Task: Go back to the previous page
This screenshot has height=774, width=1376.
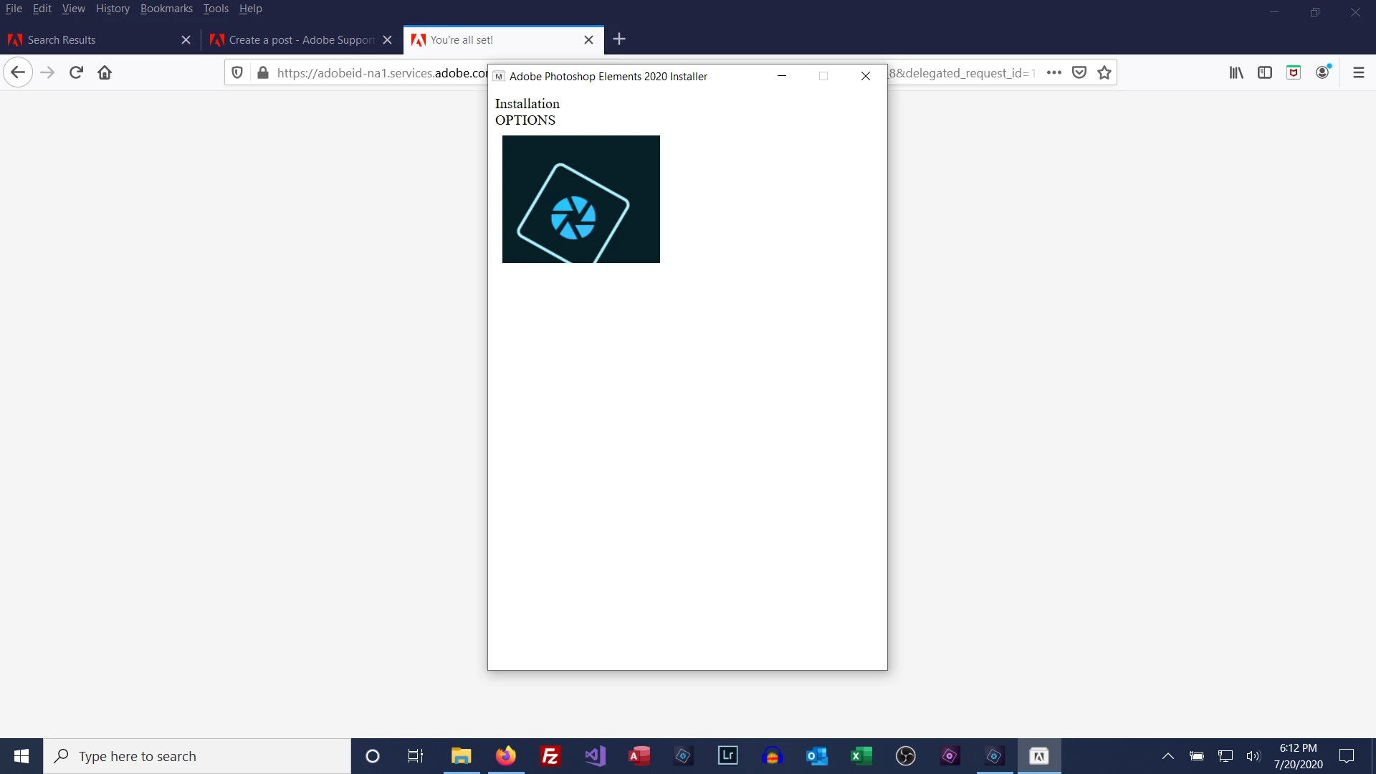Action: click(x=18, y=72)
